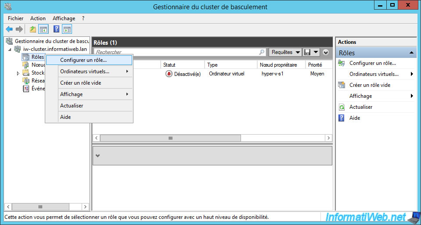
Task: Click the Up one level folder icon
Action: [33, 29]
